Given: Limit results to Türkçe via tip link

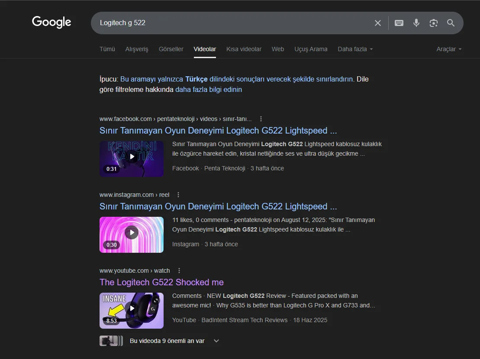Looking at the screenshot, I should pos(237,79).
